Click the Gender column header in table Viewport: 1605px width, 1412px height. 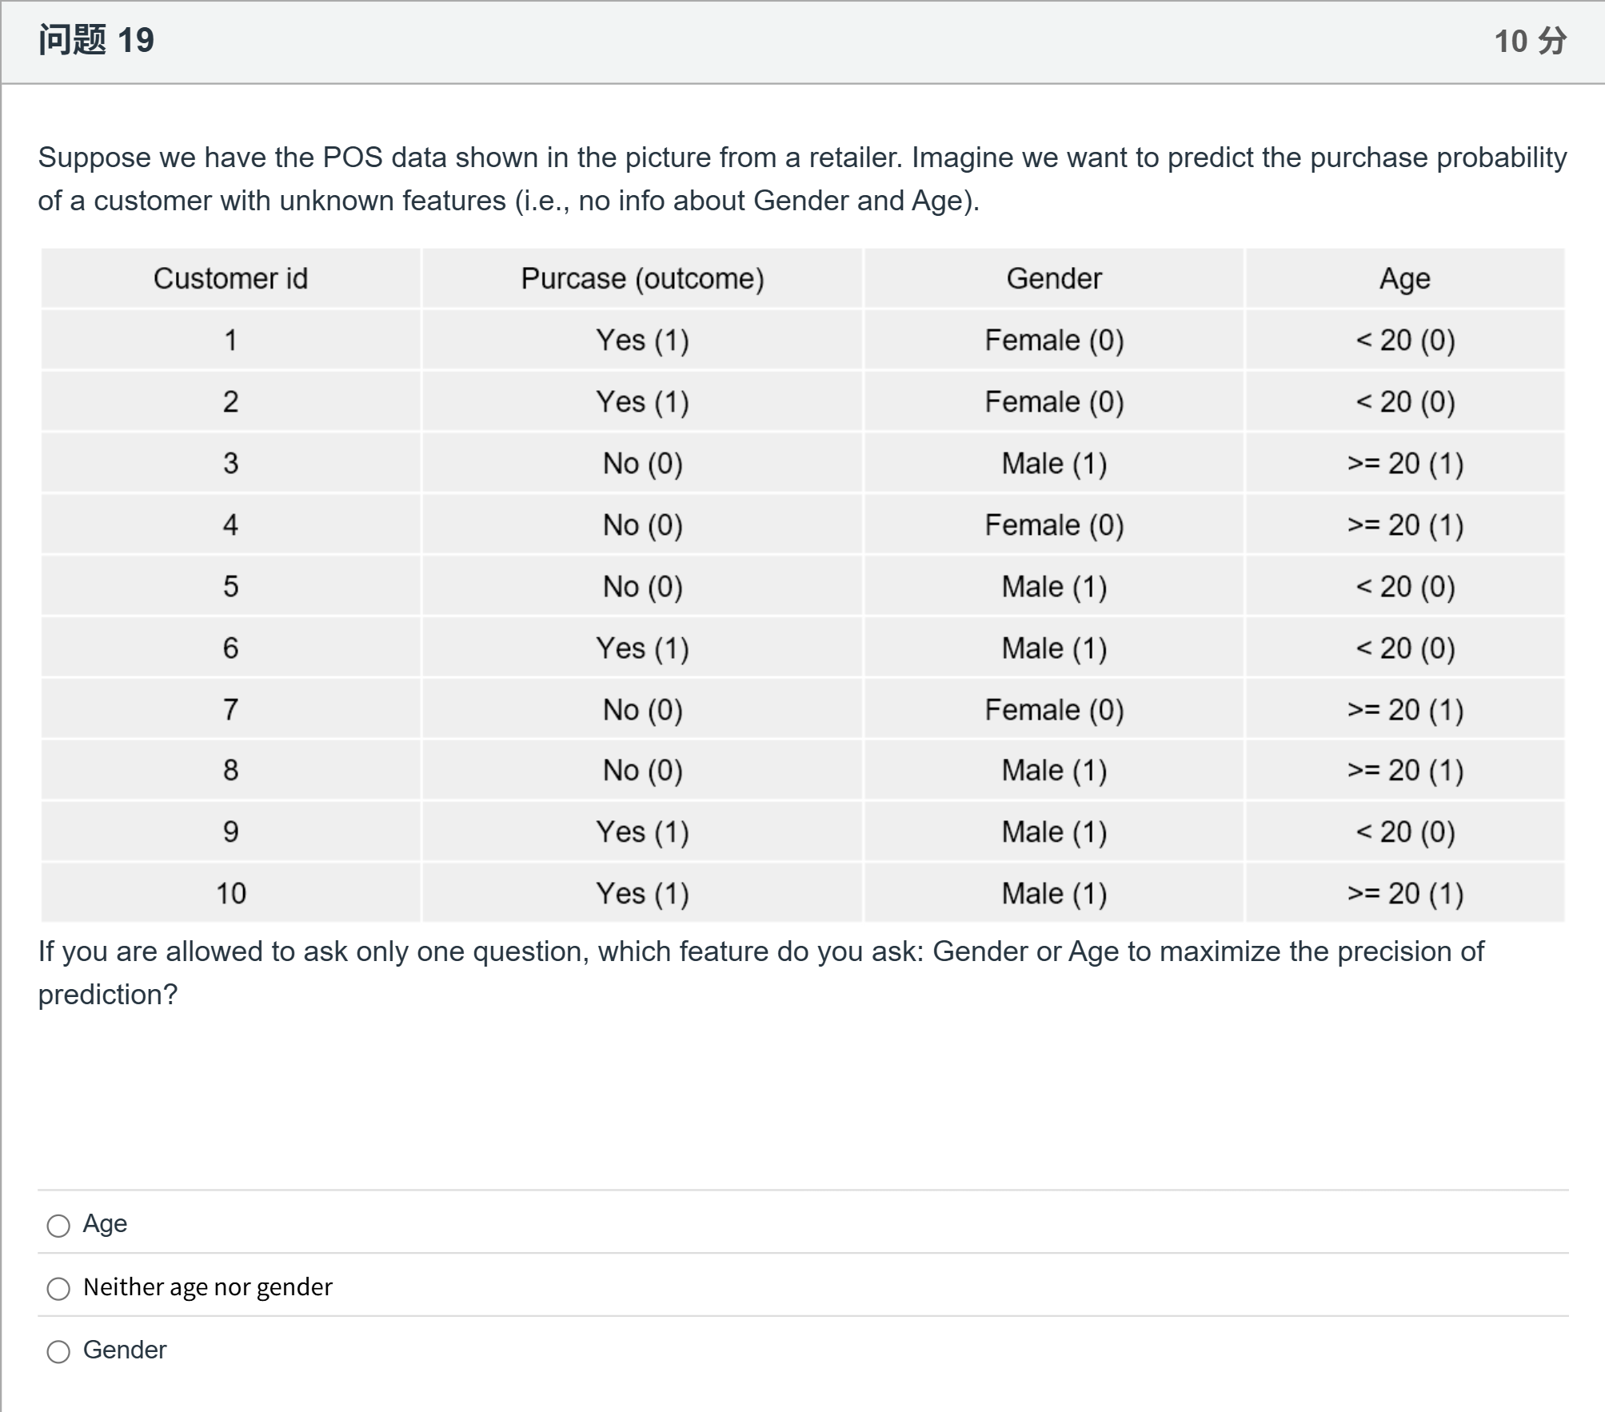coord(1054,278)
